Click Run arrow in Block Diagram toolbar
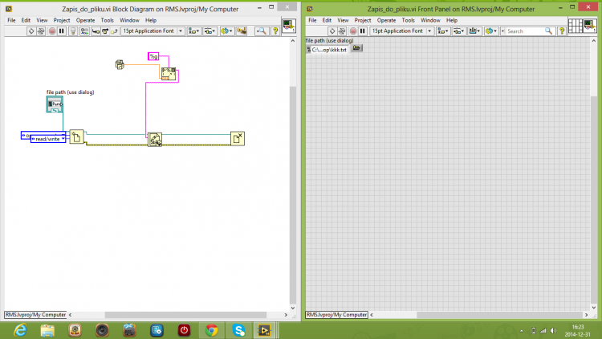602x339 pixels. coord(31,31)
